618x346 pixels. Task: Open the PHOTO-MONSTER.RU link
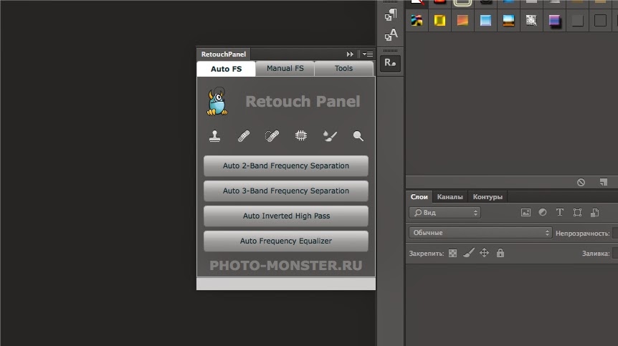click(286, 266)
